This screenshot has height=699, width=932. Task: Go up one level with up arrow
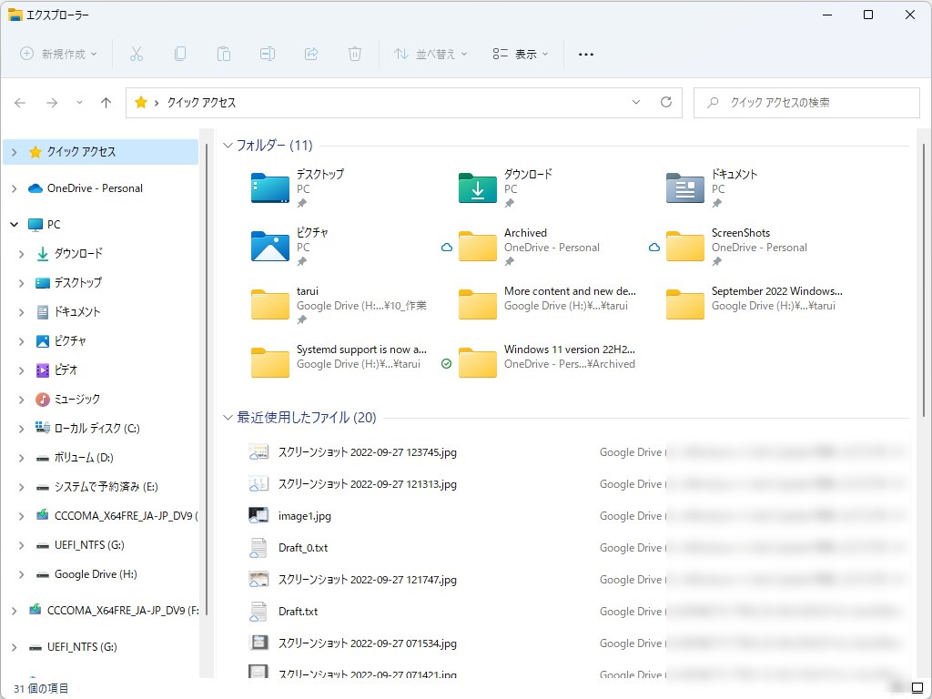click(x=106, y=103)
